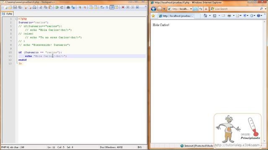Click the Stop macro recording icon
The width and height of the screenshot is (268, 150).
[x=128, y=7]
